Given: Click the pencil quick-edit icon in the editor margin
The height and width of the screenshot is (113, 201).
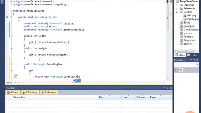Looking at the screenshot, I should click(x=15, y=76).
